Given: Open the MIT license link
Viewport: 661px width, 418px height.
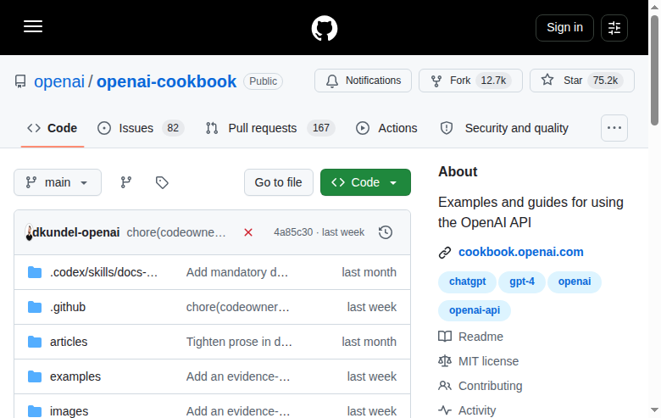Looking at the screenshot, I should click(x=489, y=361).
